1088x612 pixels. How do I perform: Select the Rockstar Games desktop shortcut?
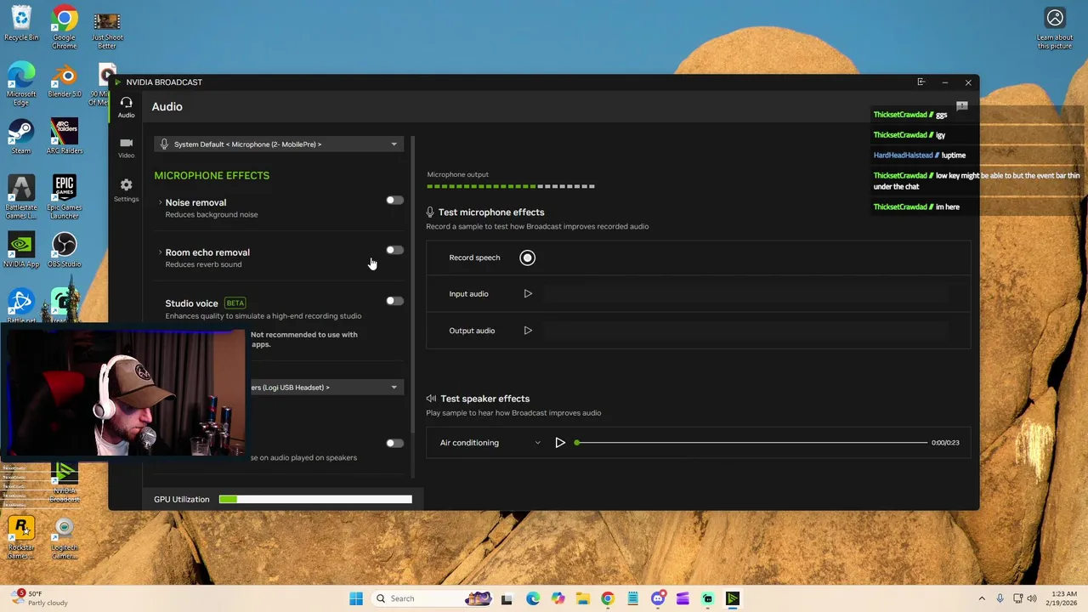pos(21,537)
